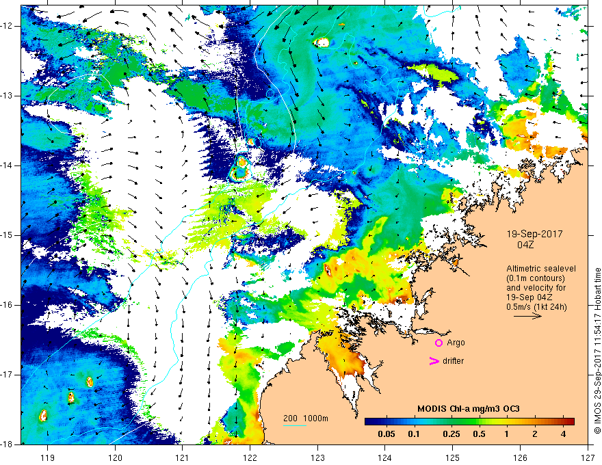
Task: Click the MODIS Chl-a color bar
Action: point(469,421)
